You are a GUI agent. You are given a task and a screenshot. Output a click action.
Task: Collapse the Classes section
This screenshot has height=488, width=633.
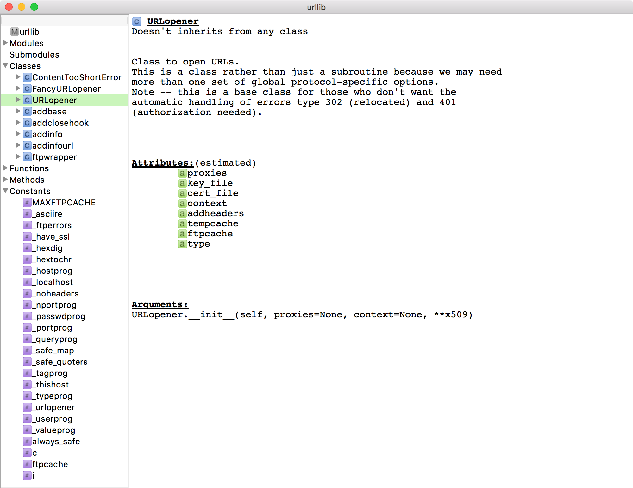5,65
